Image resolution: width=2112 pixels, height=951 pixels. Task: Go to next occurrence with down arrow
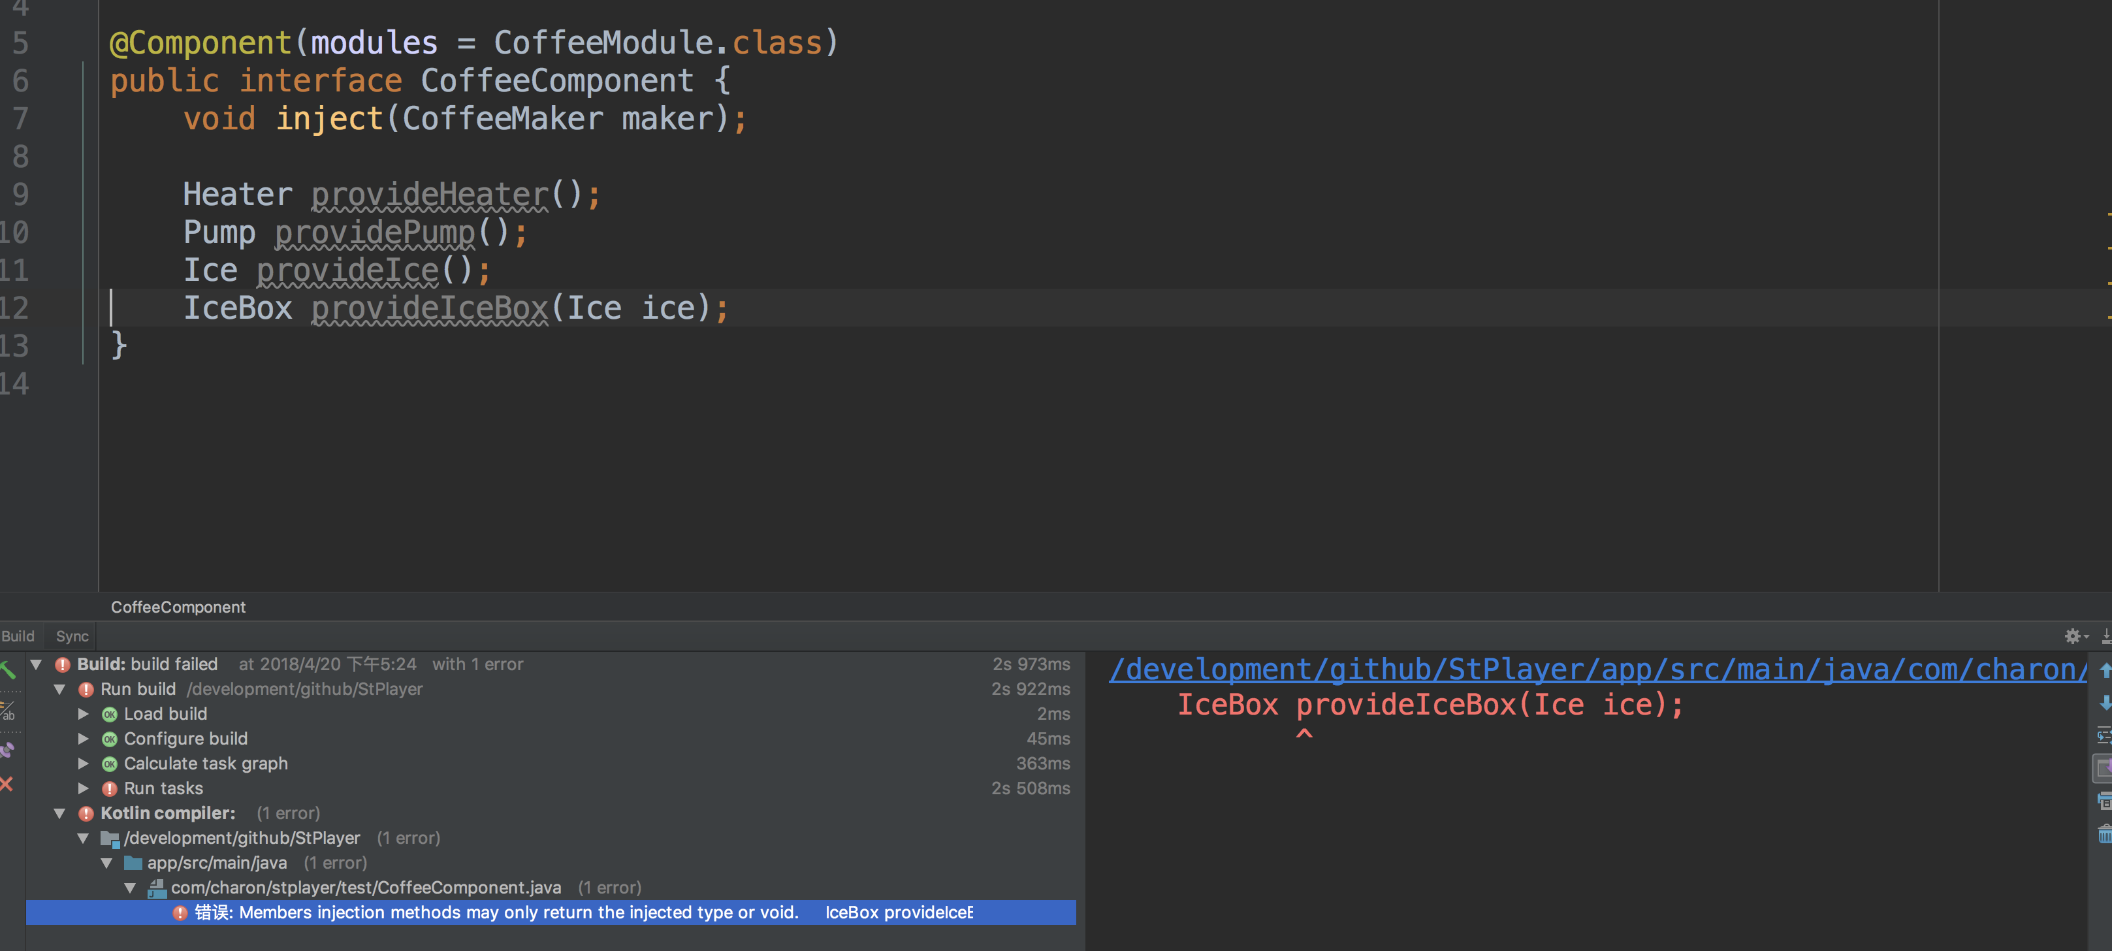(x=2105, y=703)
